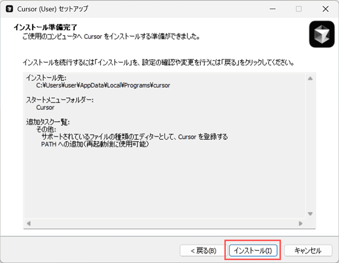Click the スタートメニューフォルダー: label
Image resolution: width=339 pixels, height=263 pixels.
60,100
